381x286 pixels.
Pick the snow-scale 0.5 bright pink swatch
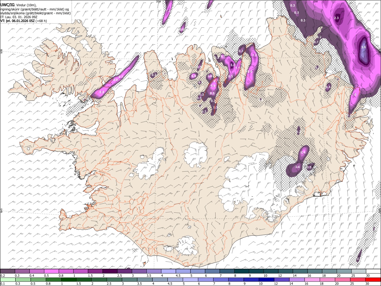51,271
